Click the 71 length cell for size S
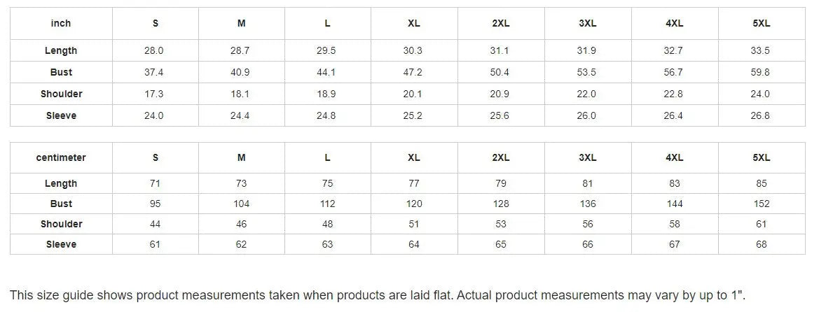The height and width of the screenshot is (312, 826). (155, 184)
